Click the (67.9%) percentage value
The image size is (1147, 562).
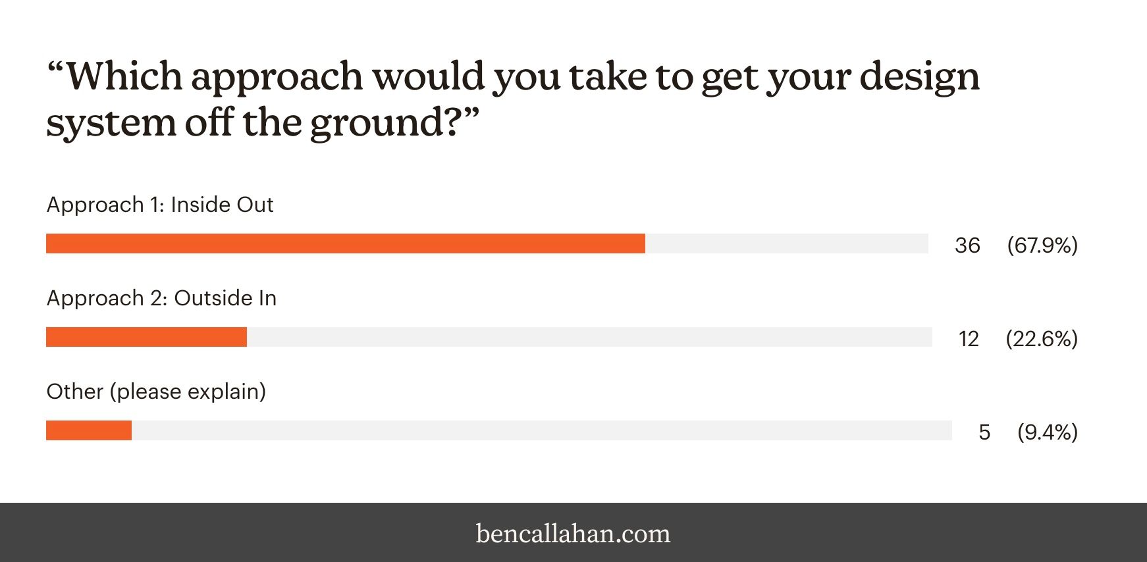click(1042, 245)
